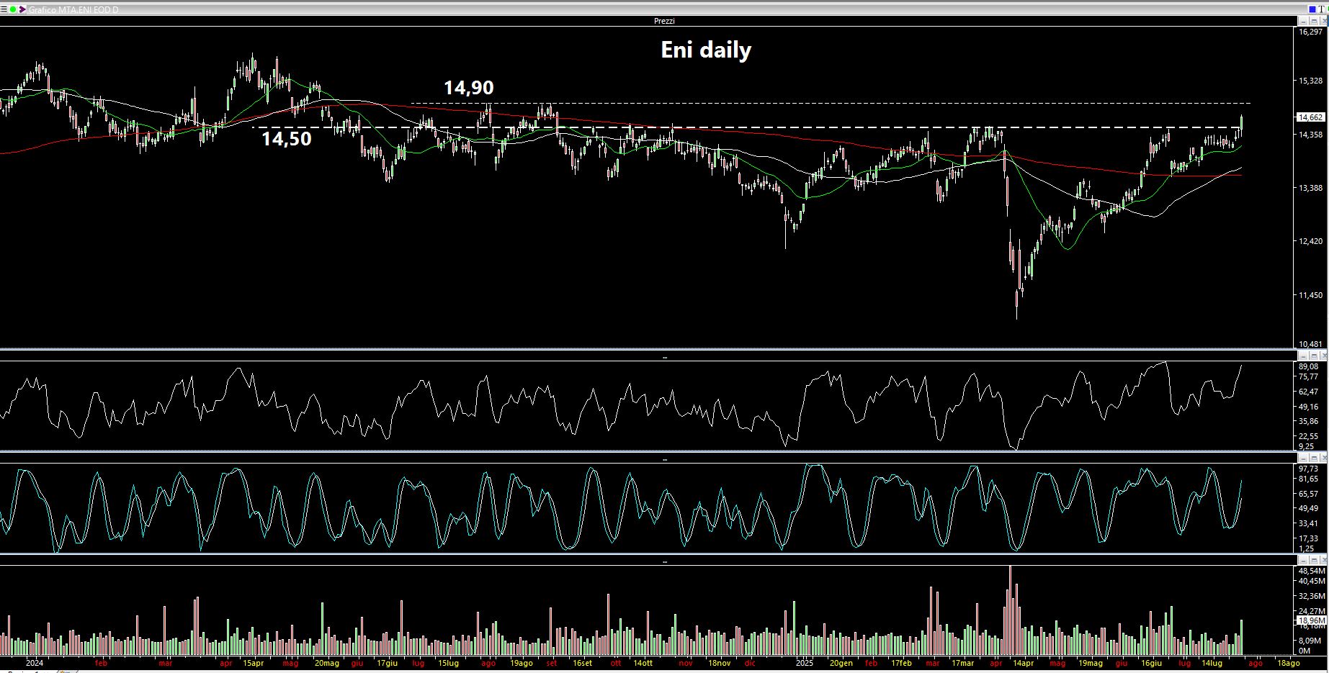Click the '14apr' date axis label
Viewport: 1329px width, 673px height.
[x=1023, y=663]
